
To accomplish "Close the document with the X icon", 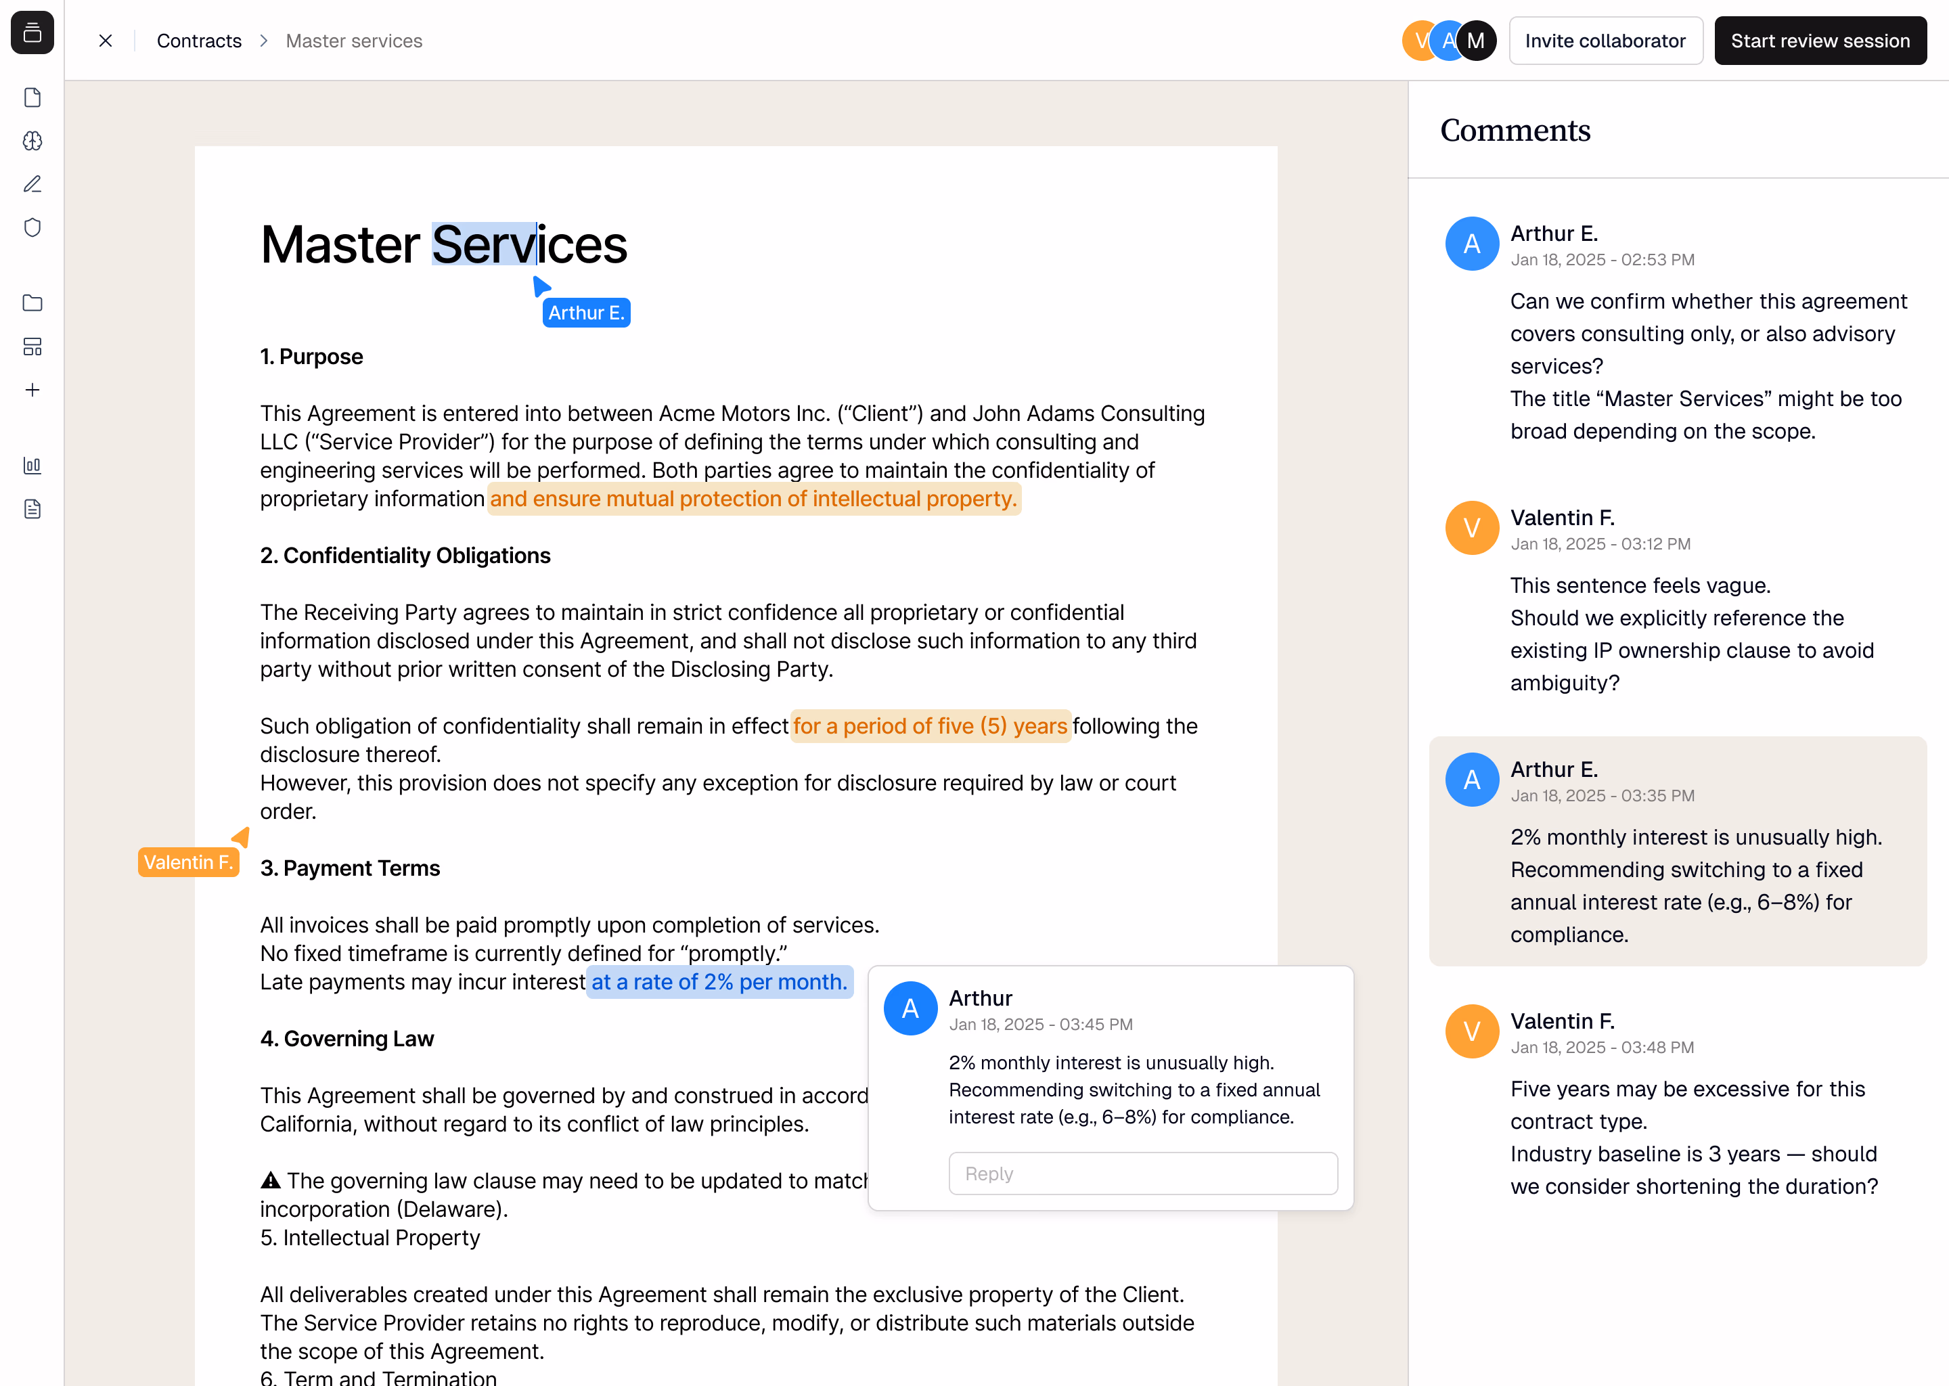I will coord(106,41).
